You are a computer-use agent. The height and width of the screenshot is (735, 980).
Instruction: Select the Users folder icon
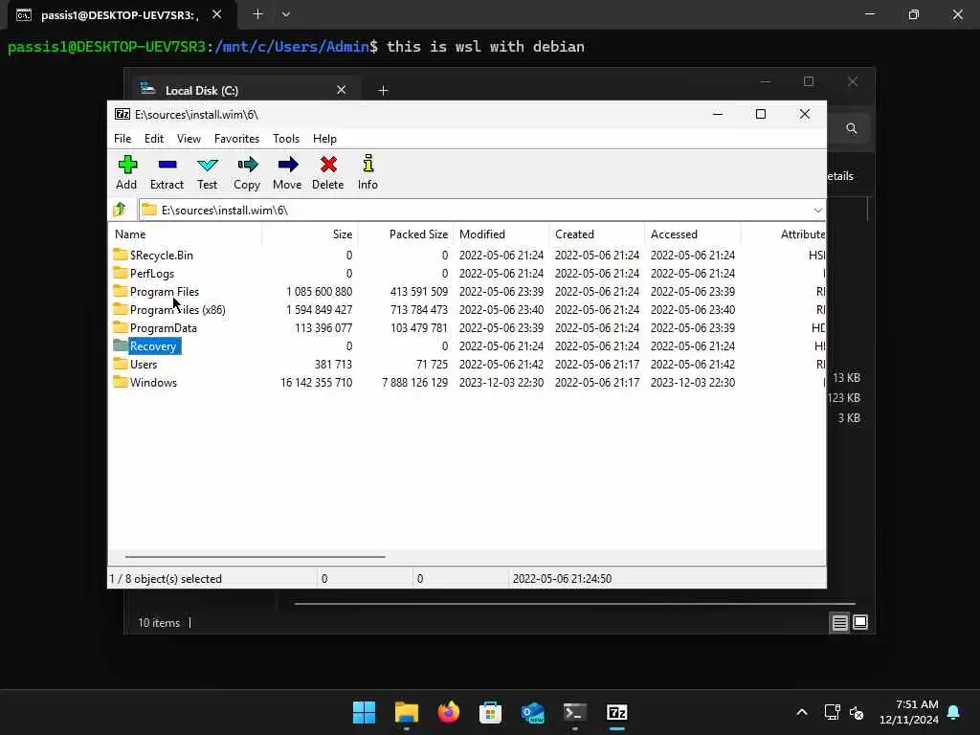(121, 363)
